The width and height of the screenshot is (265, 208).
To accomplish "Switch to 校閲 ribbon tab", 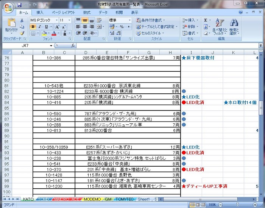I will pyautogui.click(x=119, y=13).
